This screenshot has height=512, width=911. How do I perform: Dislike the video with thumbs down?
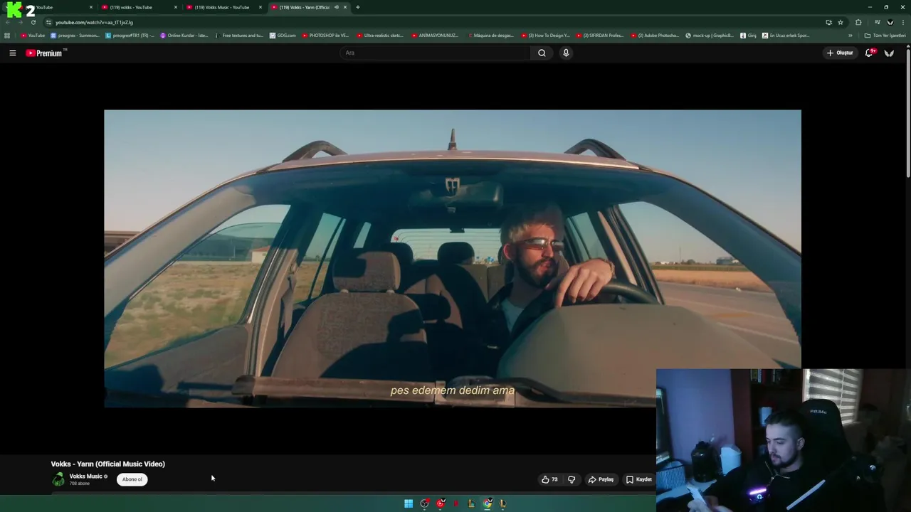572,479
